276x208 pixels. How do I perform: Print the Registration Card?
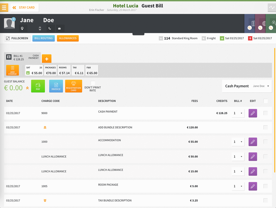pos(73,86)
